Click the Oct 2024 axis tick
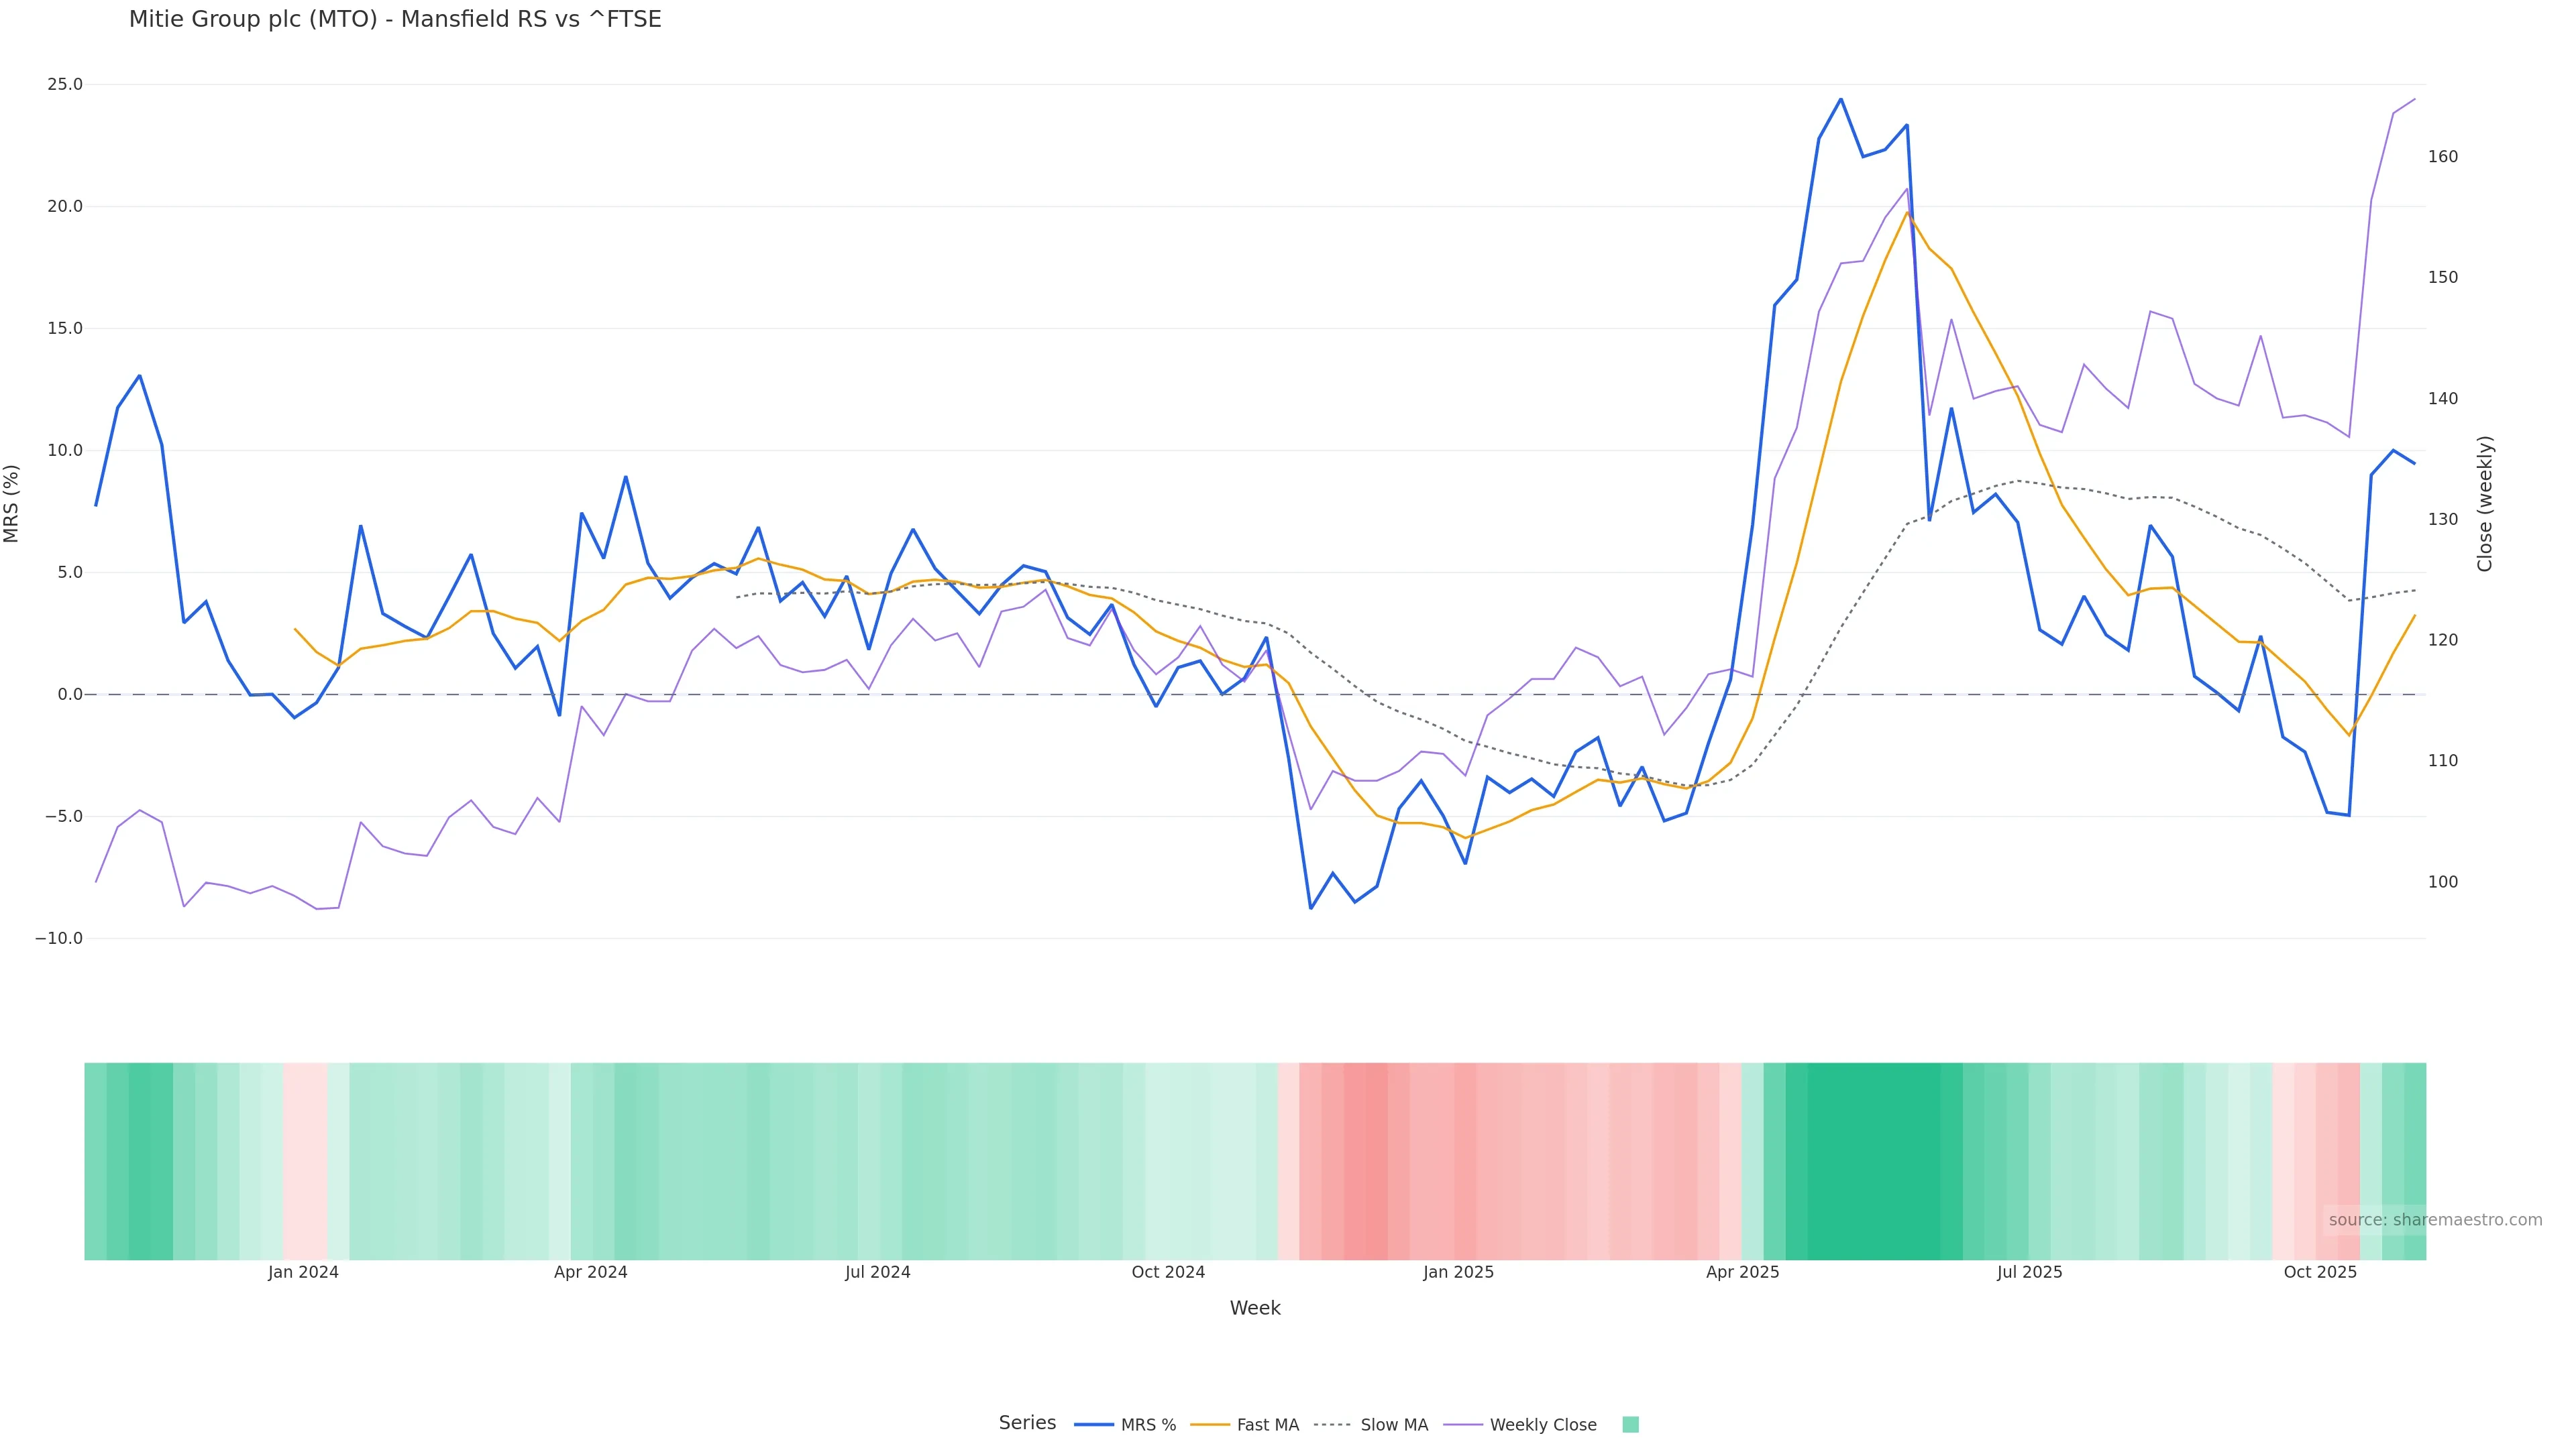This screenshot has width=2576, height=1448. point(1167,1272)
